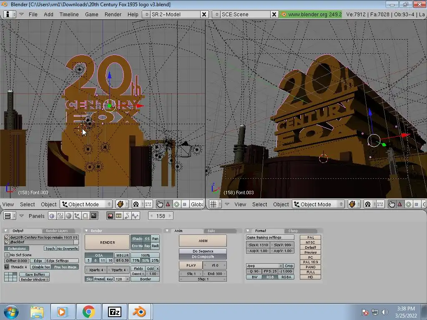This screenshot has width=427, height=320.
Task: Toggle the SSS render option
Action: coord(147,239)
